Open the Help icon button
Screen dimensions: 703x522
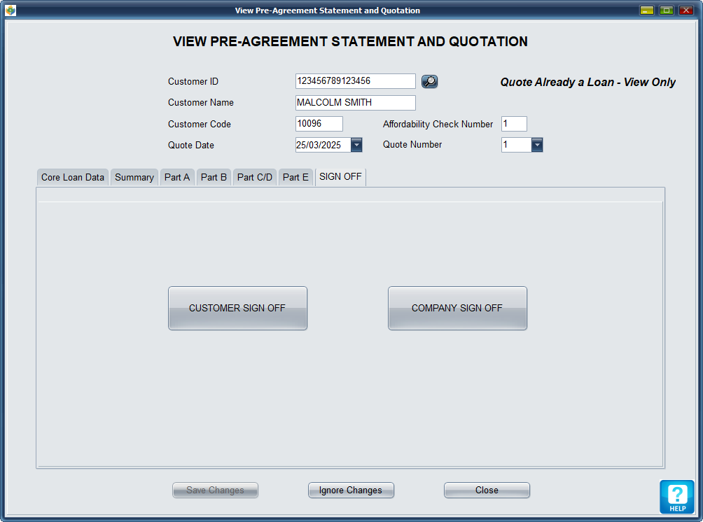[x=676, y=497]
